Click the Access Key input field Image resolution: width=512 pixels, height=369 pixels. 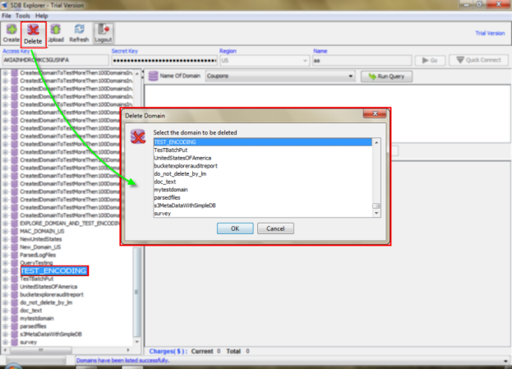point(55,60)
